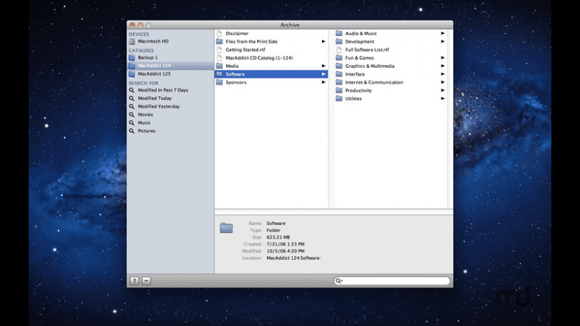Viewport: 580px width, 326px height.
Task: Select Macintosh HD label in sidebar
Action: click(x=153, y=41)
